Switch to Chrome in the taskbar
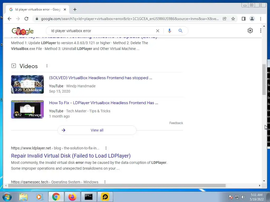Screen dimensions: 270x202 point(56,197)
